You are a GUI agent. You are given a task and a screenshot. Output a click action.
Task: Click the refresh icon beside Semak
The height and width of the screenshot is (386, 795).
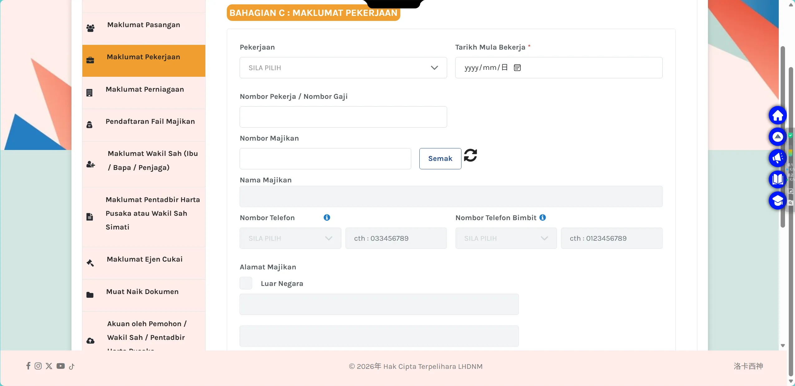pos(470,155)
